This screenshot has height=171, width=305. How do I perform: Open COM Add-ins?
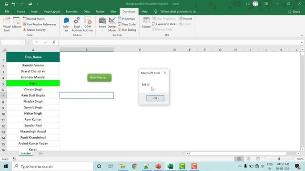pos(88,24)
